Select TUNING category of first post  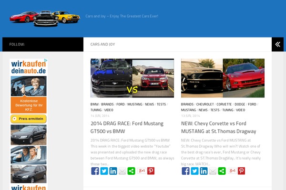(96, 110)
